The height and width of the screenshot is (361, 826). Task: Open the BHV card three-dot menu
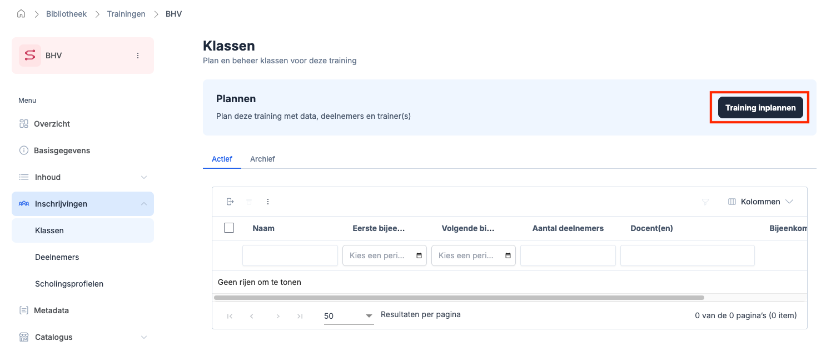(x=138, y=56)
